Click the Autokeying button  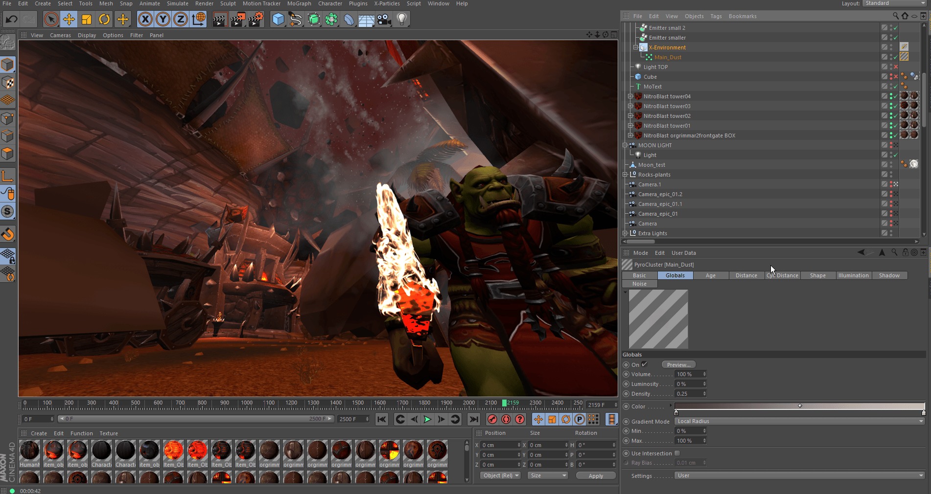pyautogui.click(x=506, y=419)
